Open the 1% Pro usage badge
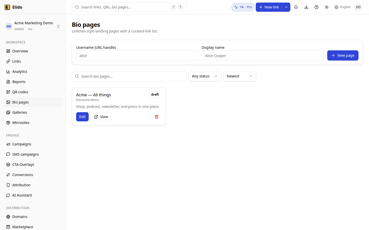This screenshot has width=369, height=230. pos(243,7)
